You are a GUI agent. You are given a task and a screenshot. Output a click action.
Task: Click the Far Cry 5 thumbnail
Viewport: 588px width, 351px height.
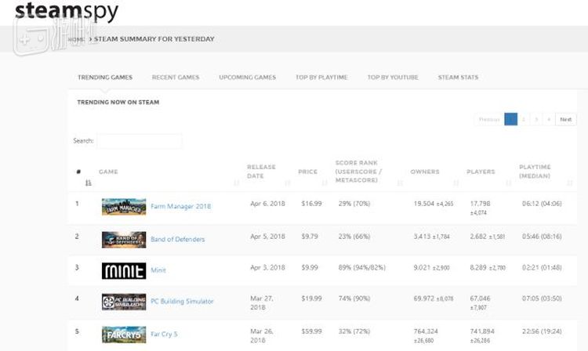(123, 335)
